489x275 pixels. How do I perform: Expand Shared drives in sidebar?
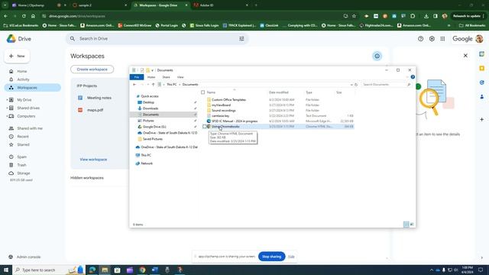[x=7, y=108]
